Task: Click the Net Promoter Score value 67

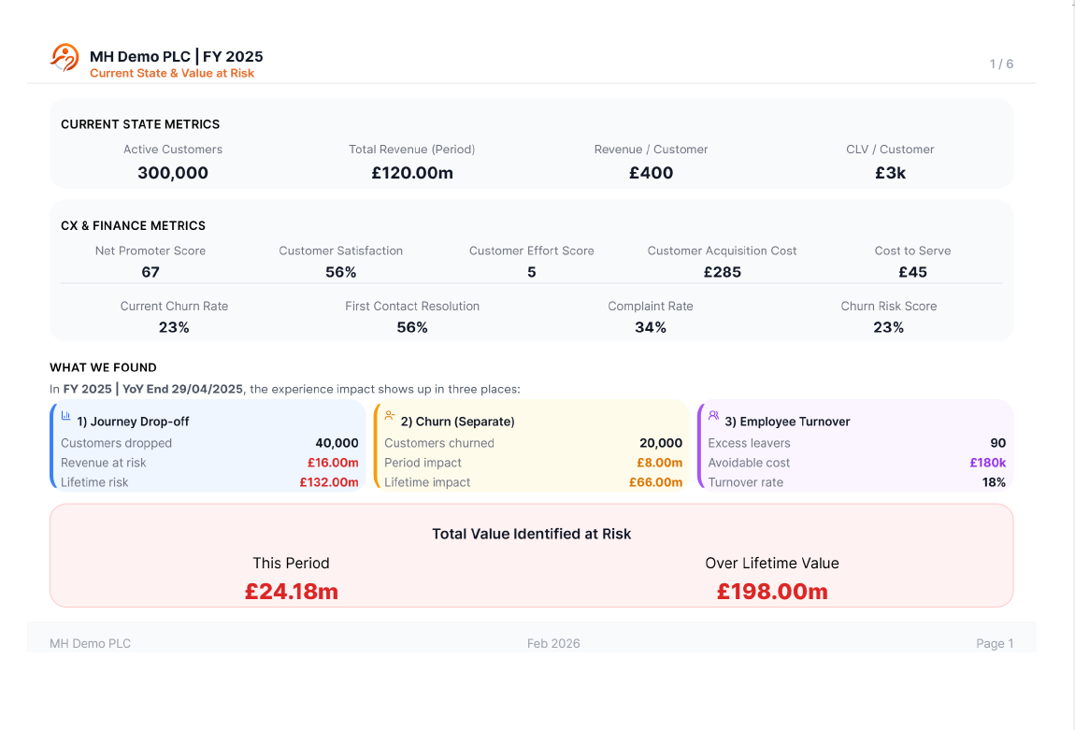Action: [150, 272]
